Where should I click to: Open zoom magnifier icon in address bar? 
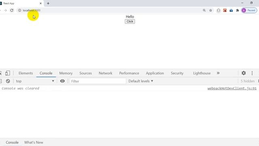[204, 10]
